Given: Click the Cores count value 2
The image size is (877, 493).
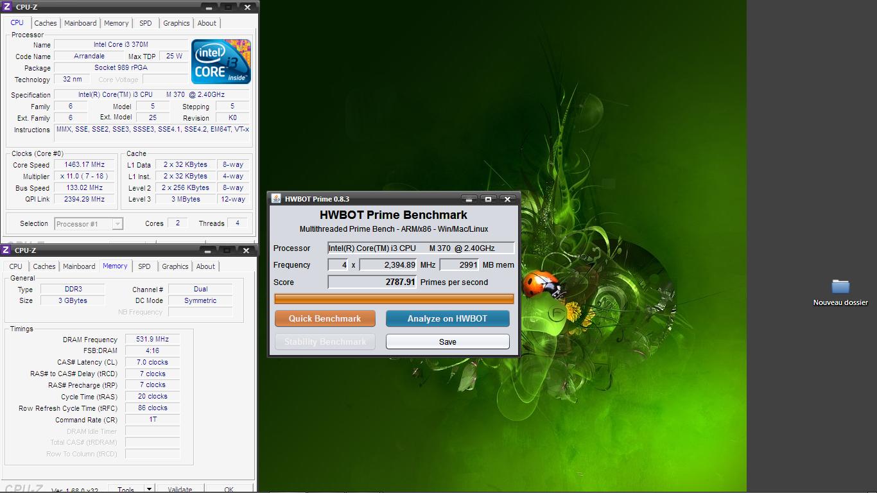Looking at the screenshot, I should point(178,223).
